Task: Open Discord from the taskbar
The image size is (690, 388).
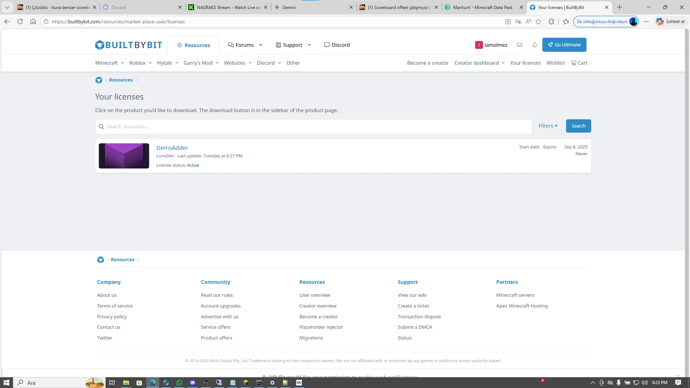Action: 193,383
